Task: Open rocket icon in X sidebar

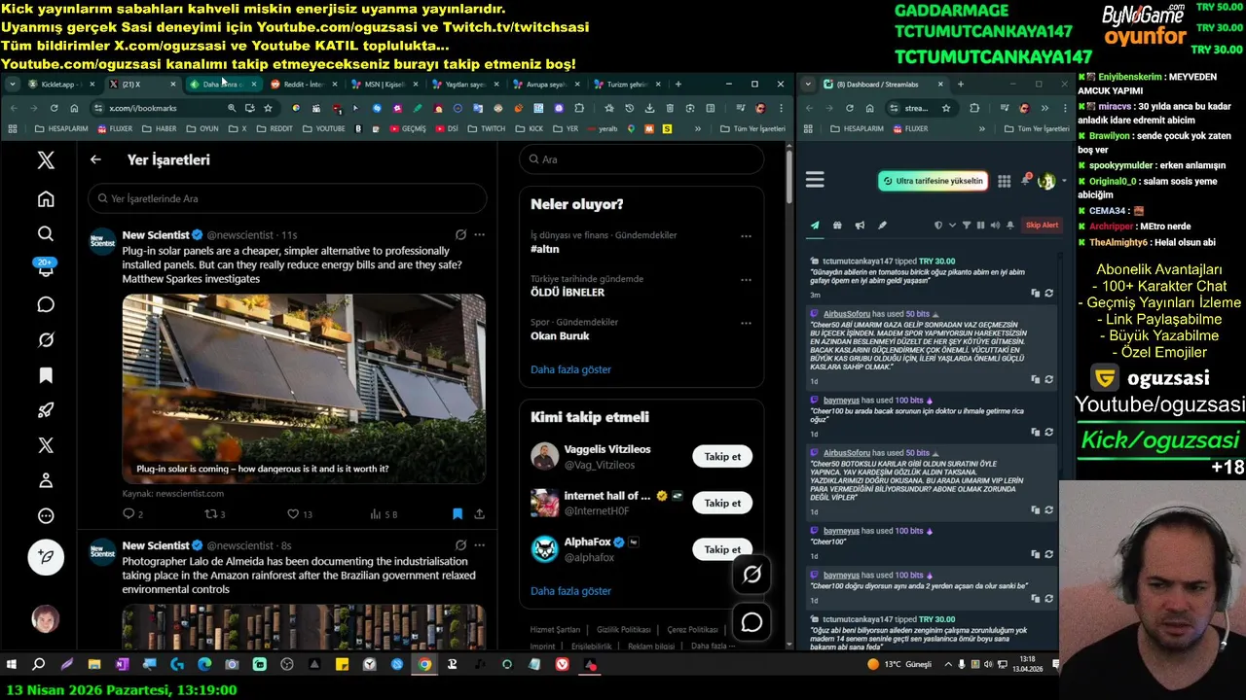Action: tap(46, 410)
